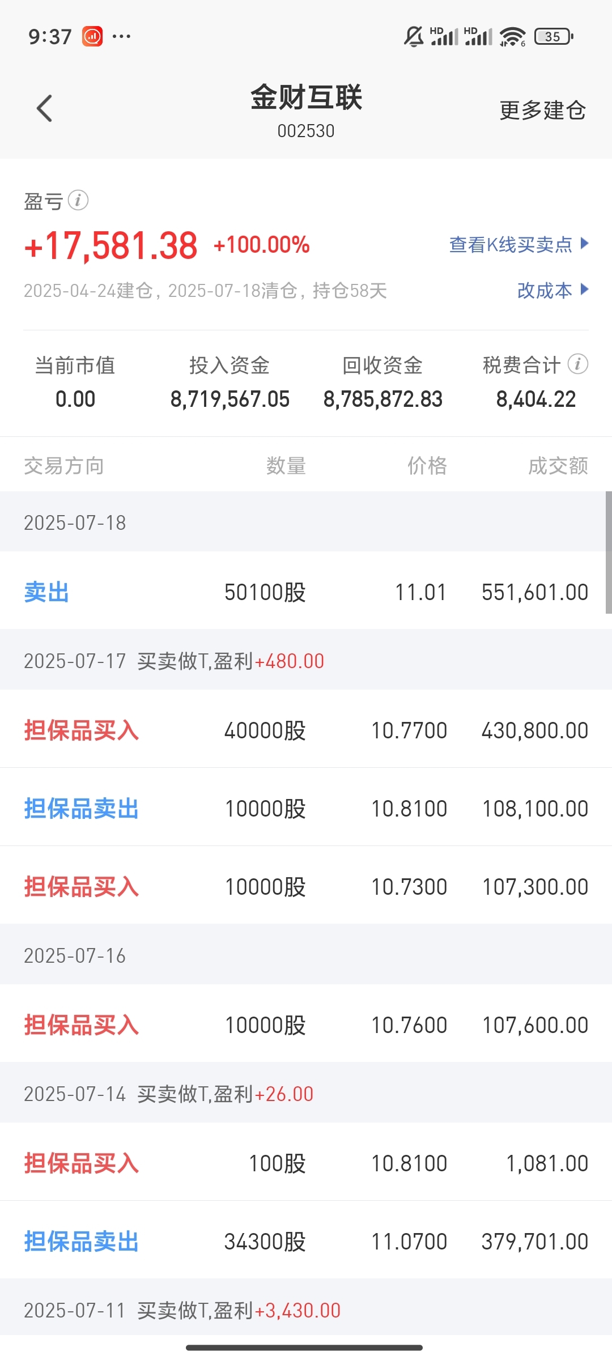Tap the red app notification icon in status bar
Image resolution: width=612 pixels, height=1360 pixels.
point(92,37)
